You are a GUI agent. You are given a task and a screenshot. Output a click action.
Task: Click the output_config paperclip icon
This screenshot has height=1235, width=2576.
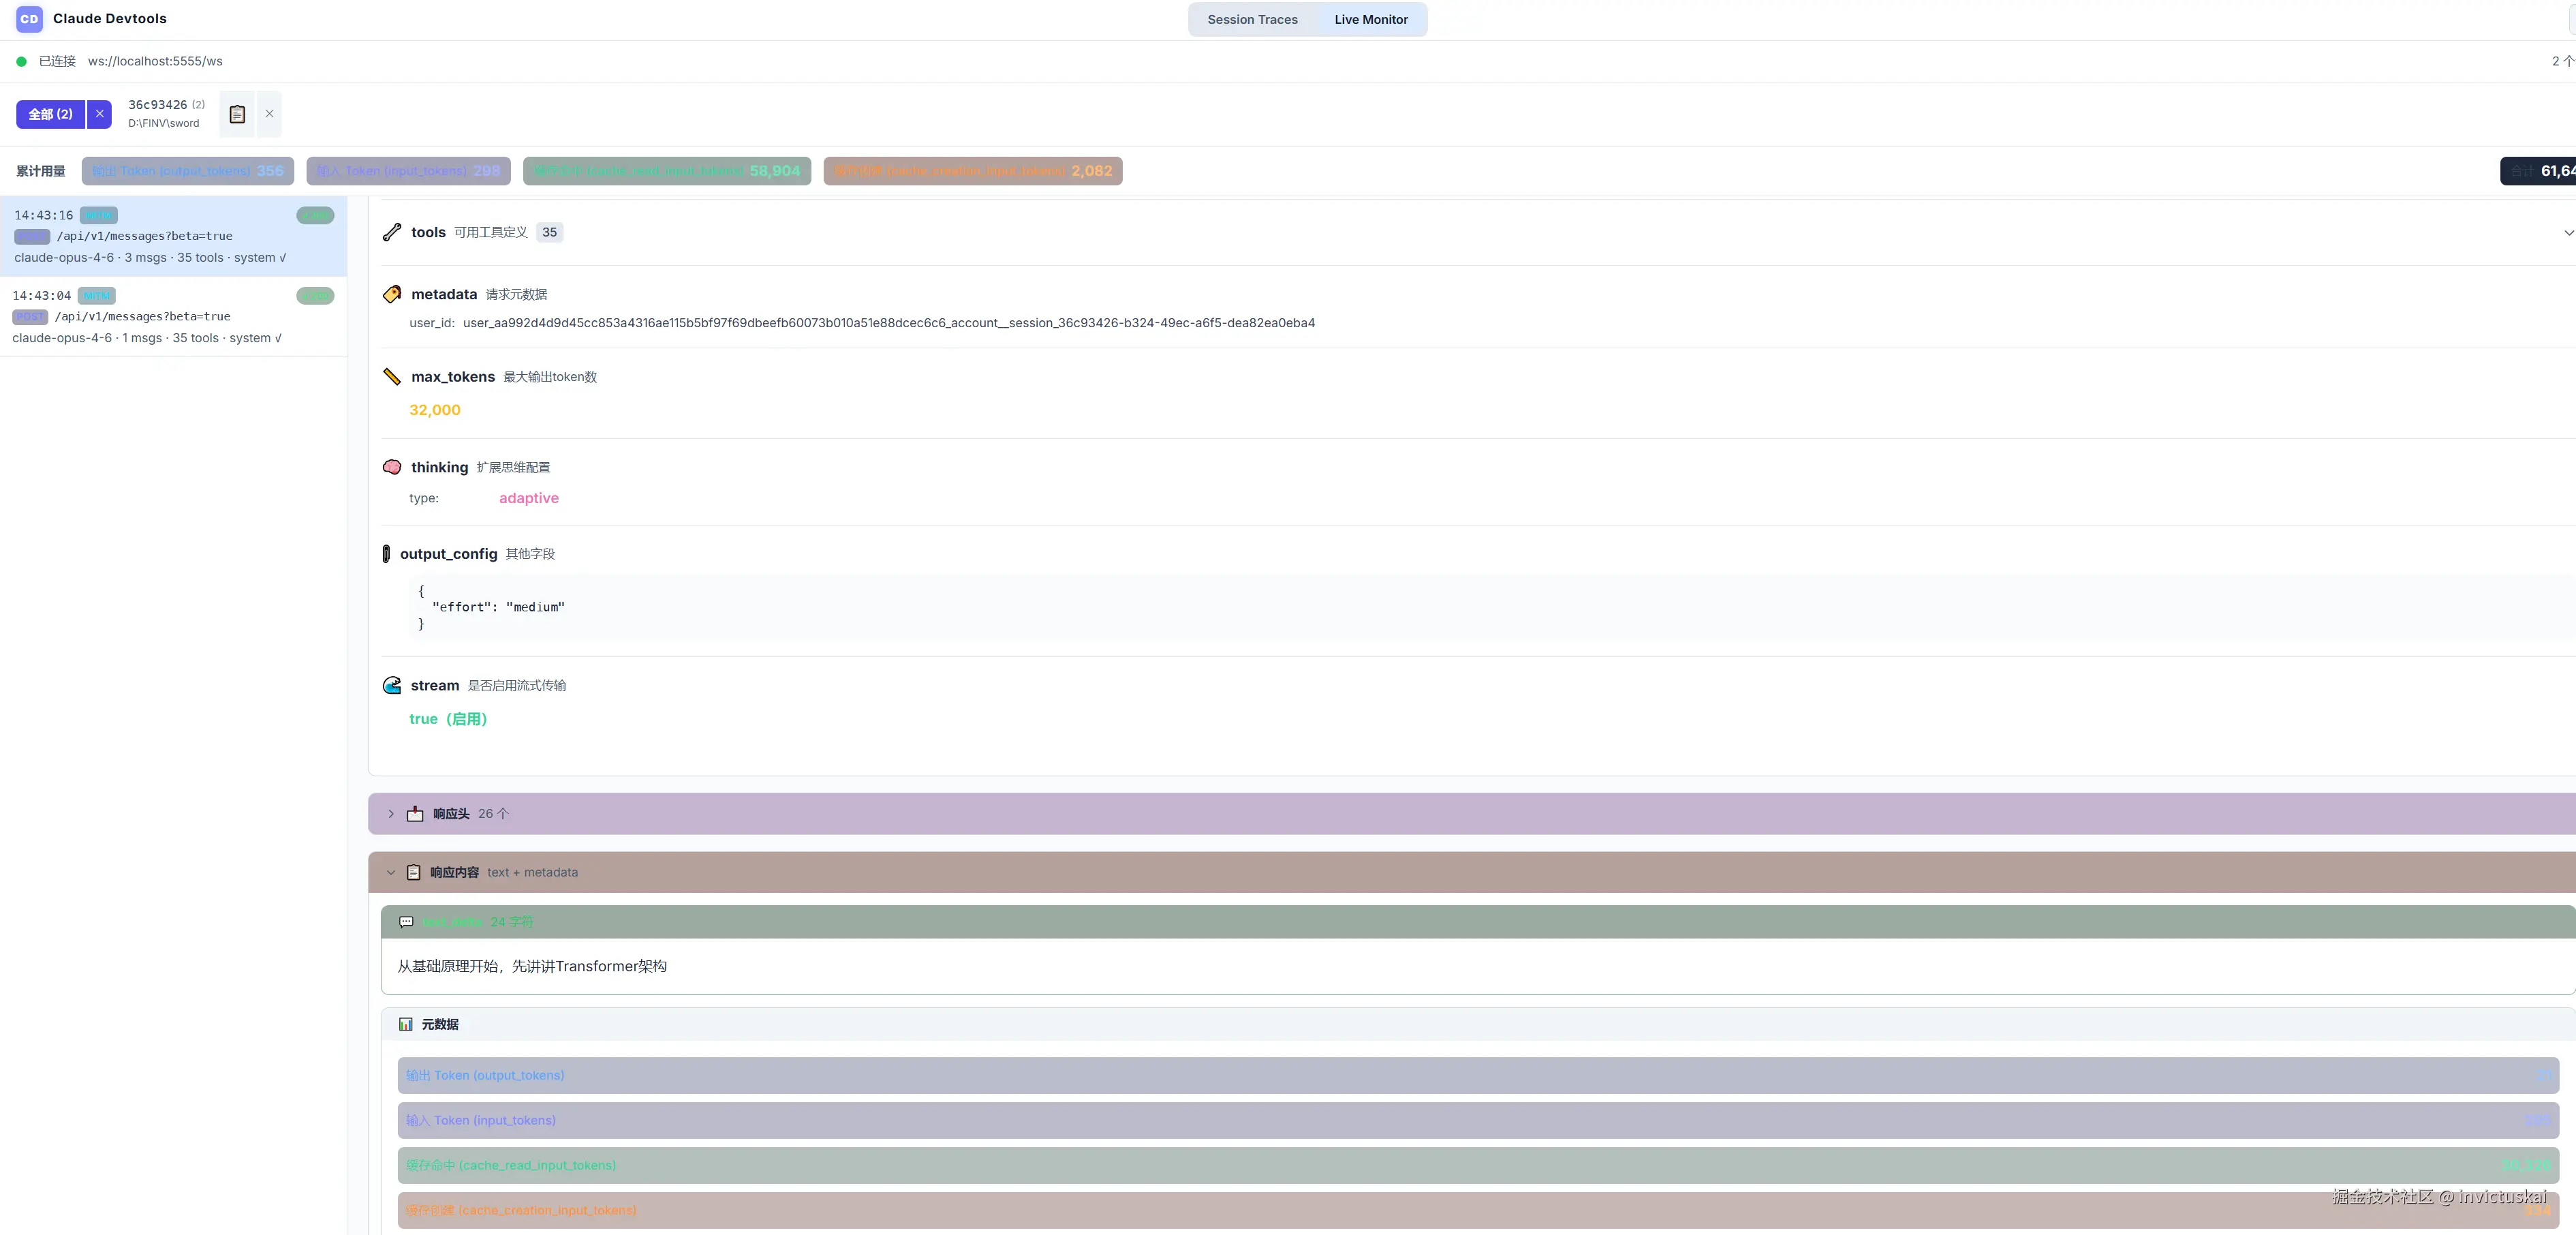point(386,554)
